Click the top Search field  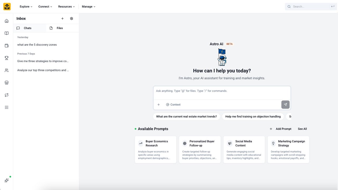[311, 7]
